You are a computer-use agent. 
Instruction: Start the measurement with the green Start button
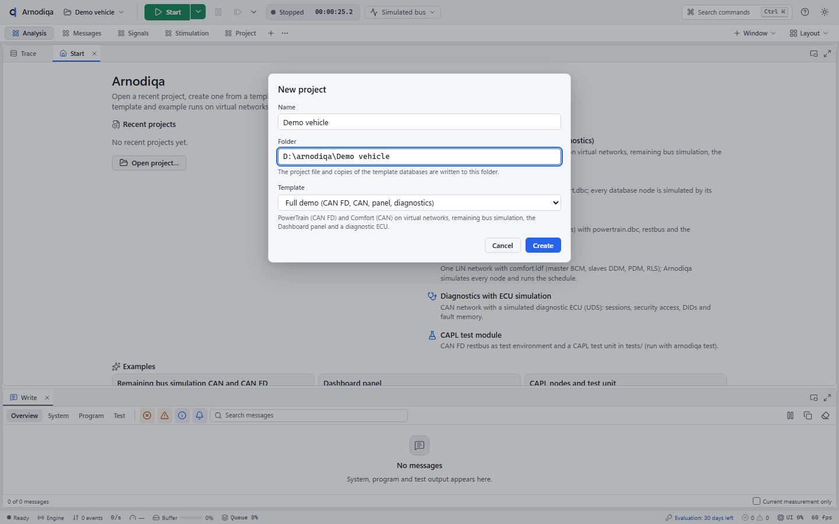coord(167,12)
